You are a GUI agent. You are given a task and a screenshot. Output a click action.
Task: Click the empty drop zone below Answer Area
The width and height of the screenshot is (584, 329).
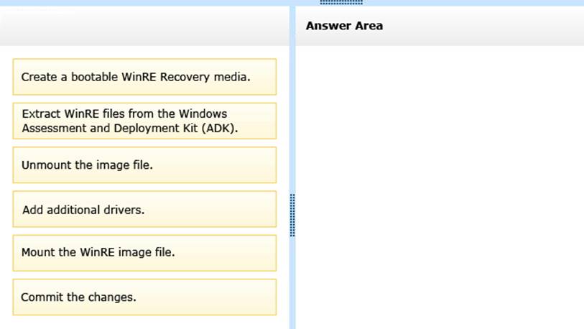438,187
